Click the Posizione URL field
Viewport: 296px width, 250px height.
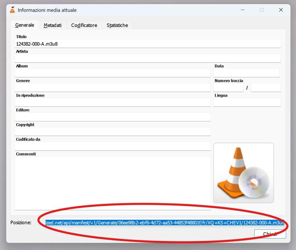click(164, 223)
